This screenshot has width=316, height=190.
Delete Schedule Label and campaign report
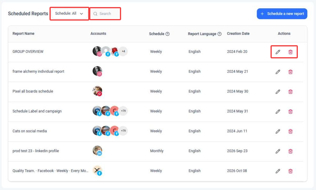(x=290, y=111)
